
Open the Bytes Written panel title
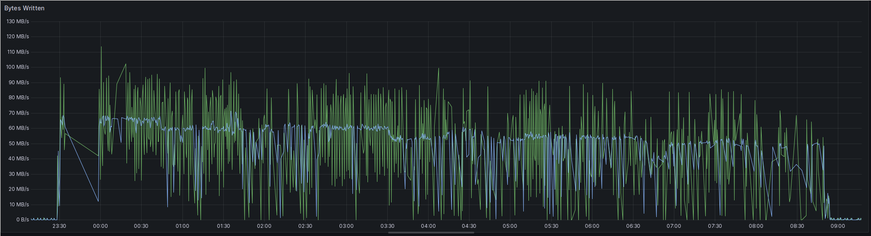click(24, 8)
